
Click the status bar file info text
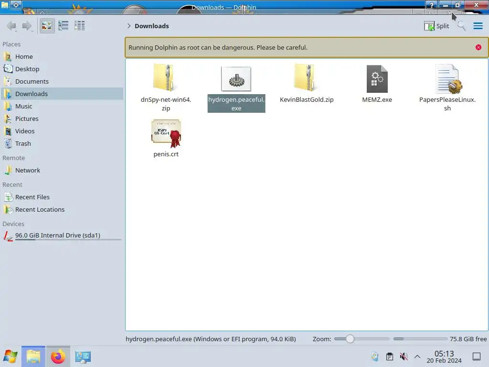(211, 339)
